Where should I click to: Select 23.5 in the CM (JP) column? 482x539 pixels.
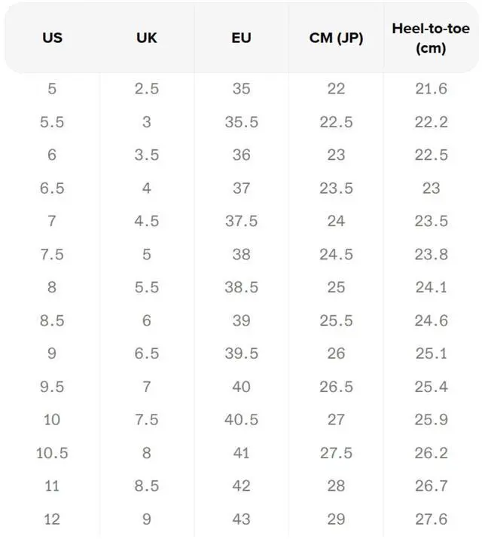click(336, 188)
